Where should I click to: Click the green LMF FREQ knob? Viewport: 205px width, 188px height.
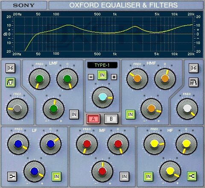point(39,79)
